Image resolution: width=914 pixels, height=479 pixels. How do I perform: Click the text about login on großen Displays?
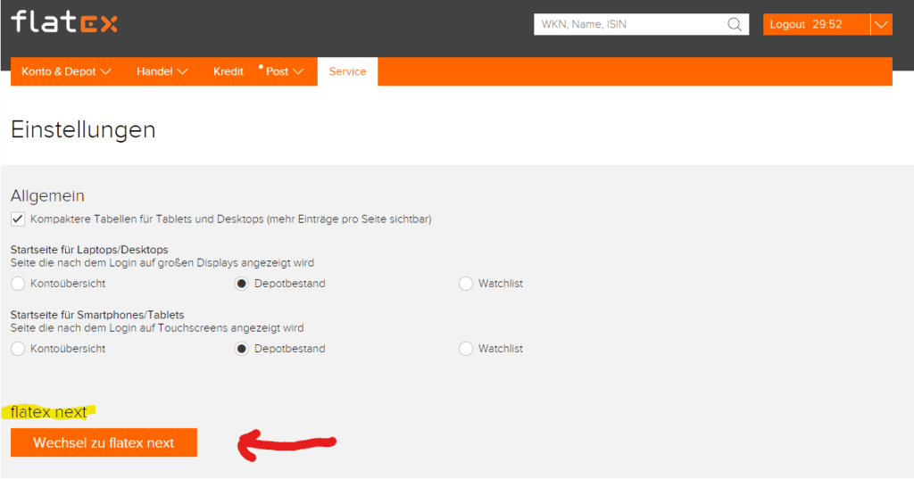(x=162, y=263)
